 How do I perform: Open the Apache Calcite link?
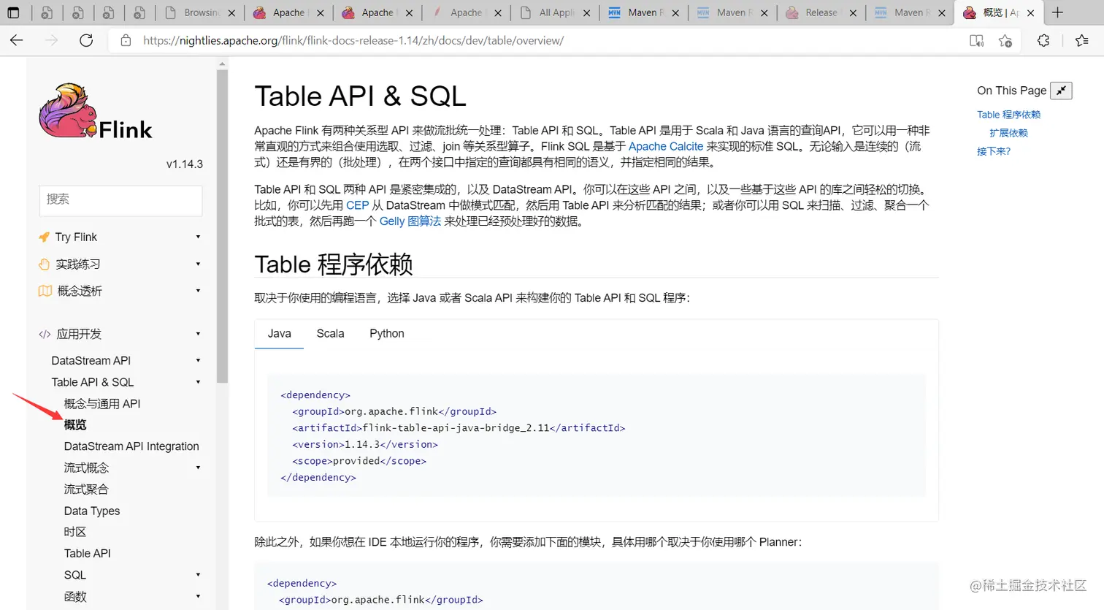click(666, 146)
